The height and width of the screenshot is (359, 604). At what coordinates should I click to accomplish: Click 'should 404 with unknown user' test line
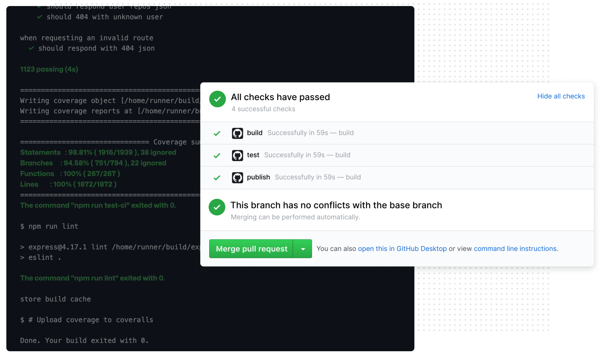pos(105,17)
